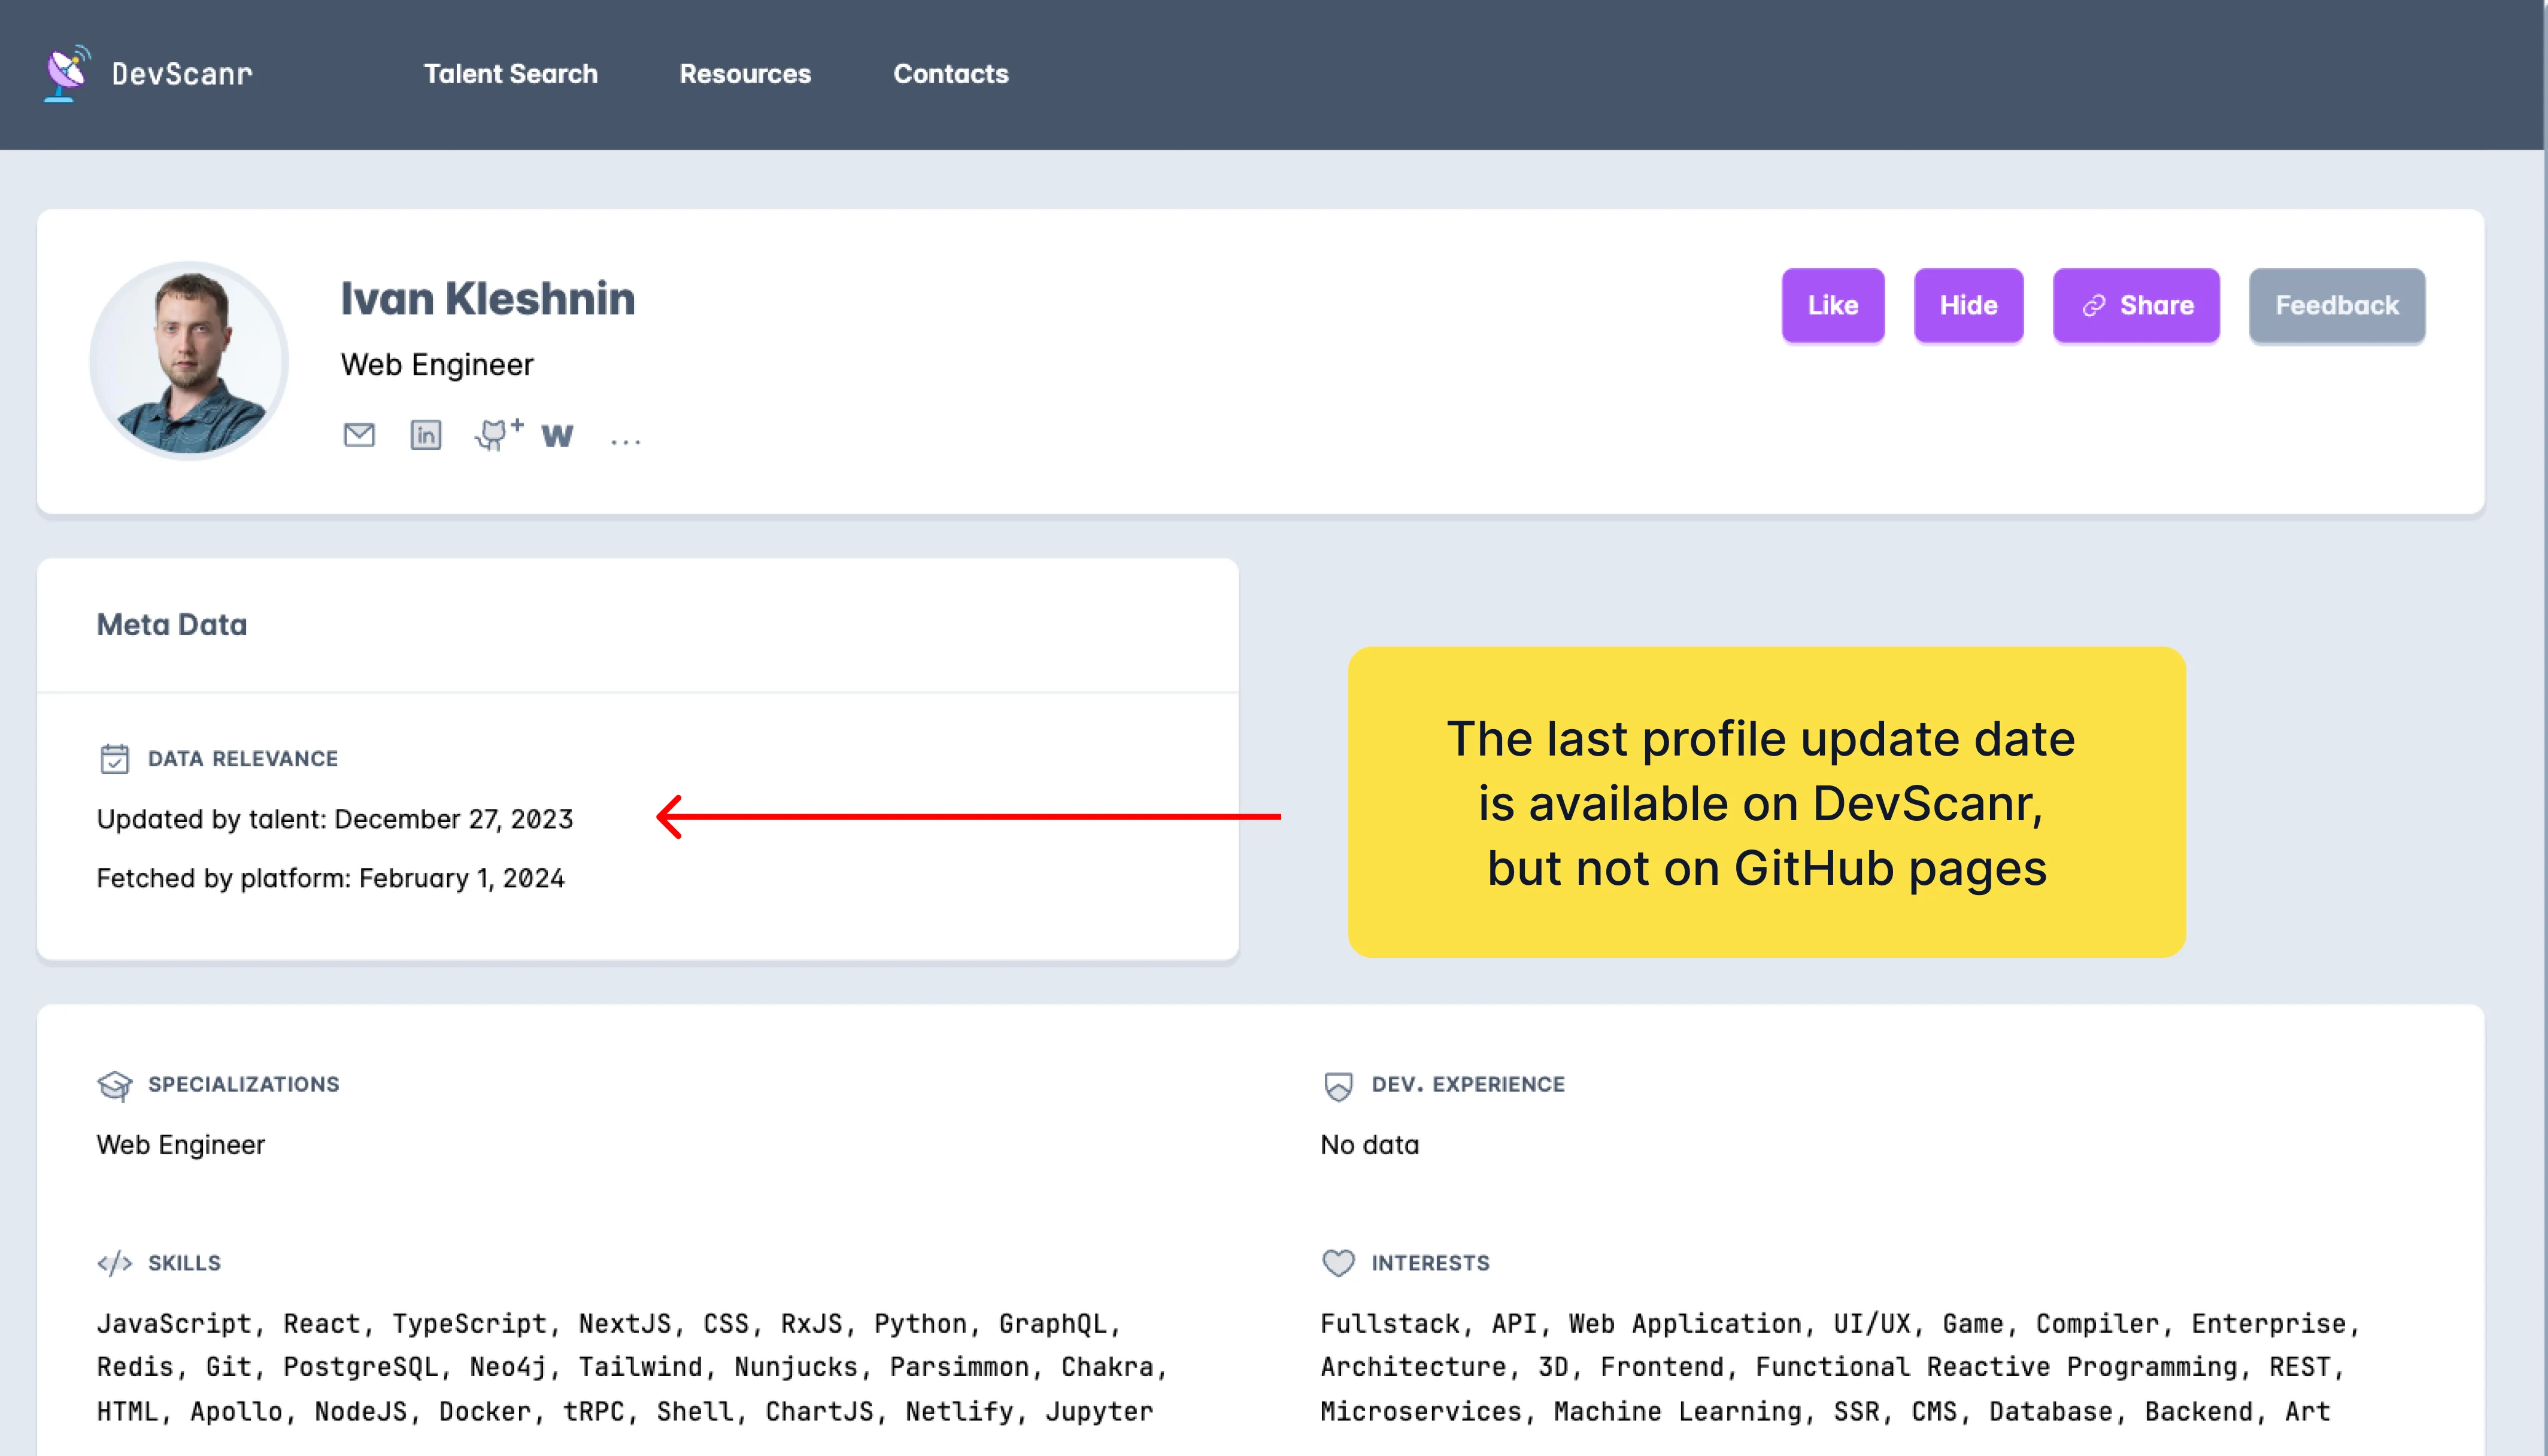Screen dimensions: 2548x1456
Task: Open the Resources menu item
Action: pos(745,74)
